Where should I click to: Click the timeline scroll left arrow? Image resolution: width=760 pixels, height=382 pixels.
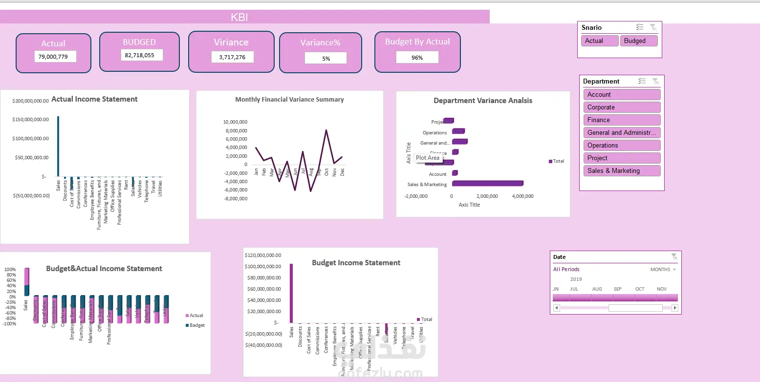[556, 308]
